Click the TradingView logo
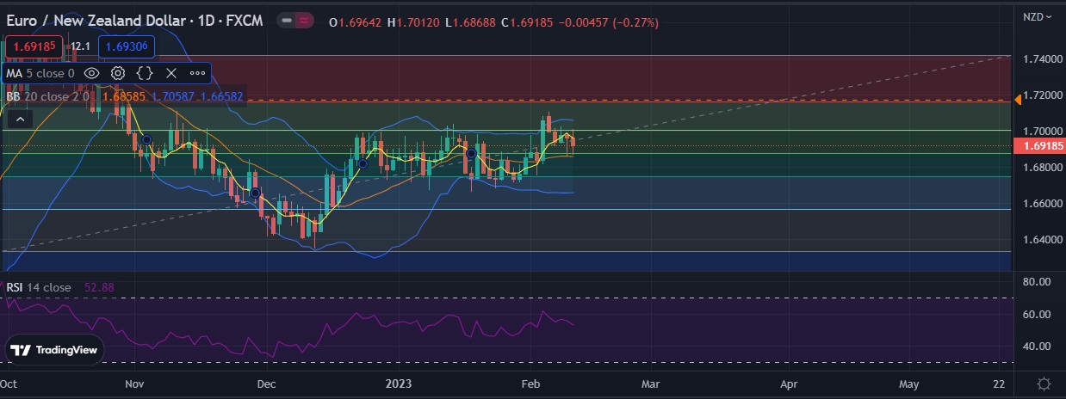This screenshot has width=1066, height=399. click(55, 350)
